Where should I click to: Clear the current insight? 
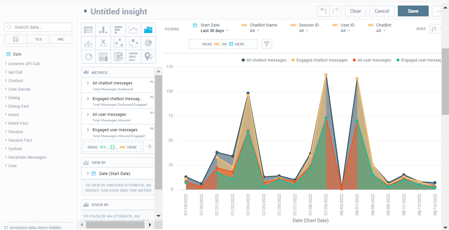coord(355,11)
